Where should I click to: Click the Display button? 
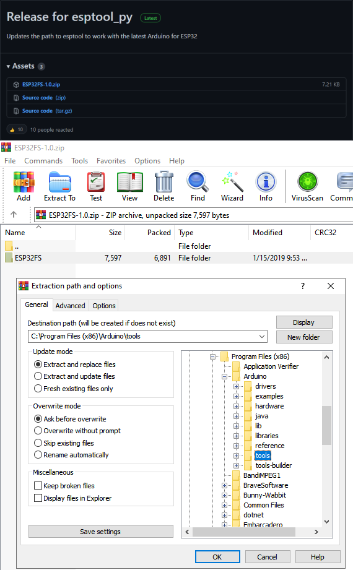click(304, 322)
